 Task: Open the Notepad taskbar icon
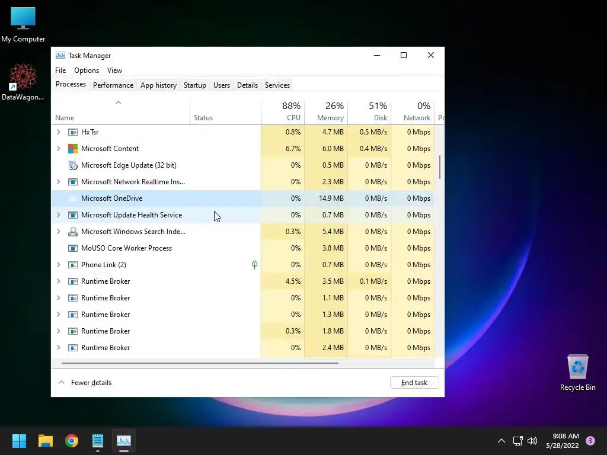[98, 441]
